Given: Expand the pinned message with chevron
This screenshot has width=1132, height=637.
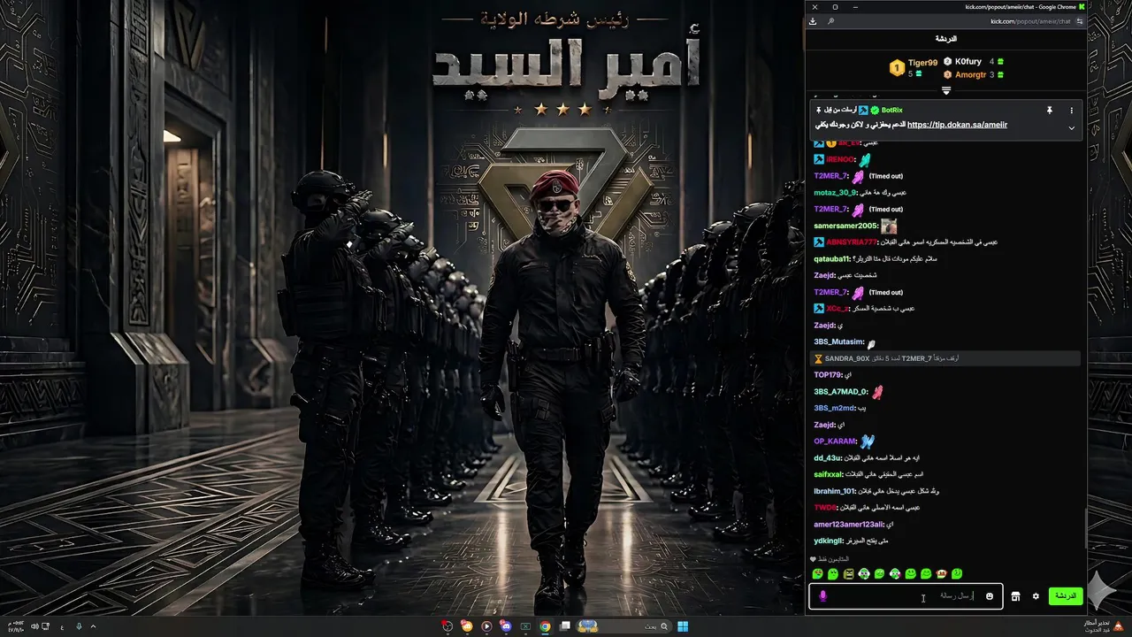Looking at the screenshot, I should [x=1071, y=127].
